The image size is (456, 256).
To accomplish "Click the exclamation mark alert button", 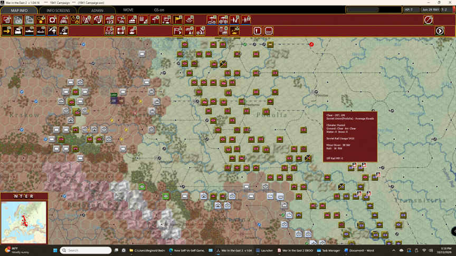I will click(x=258, y=31).
